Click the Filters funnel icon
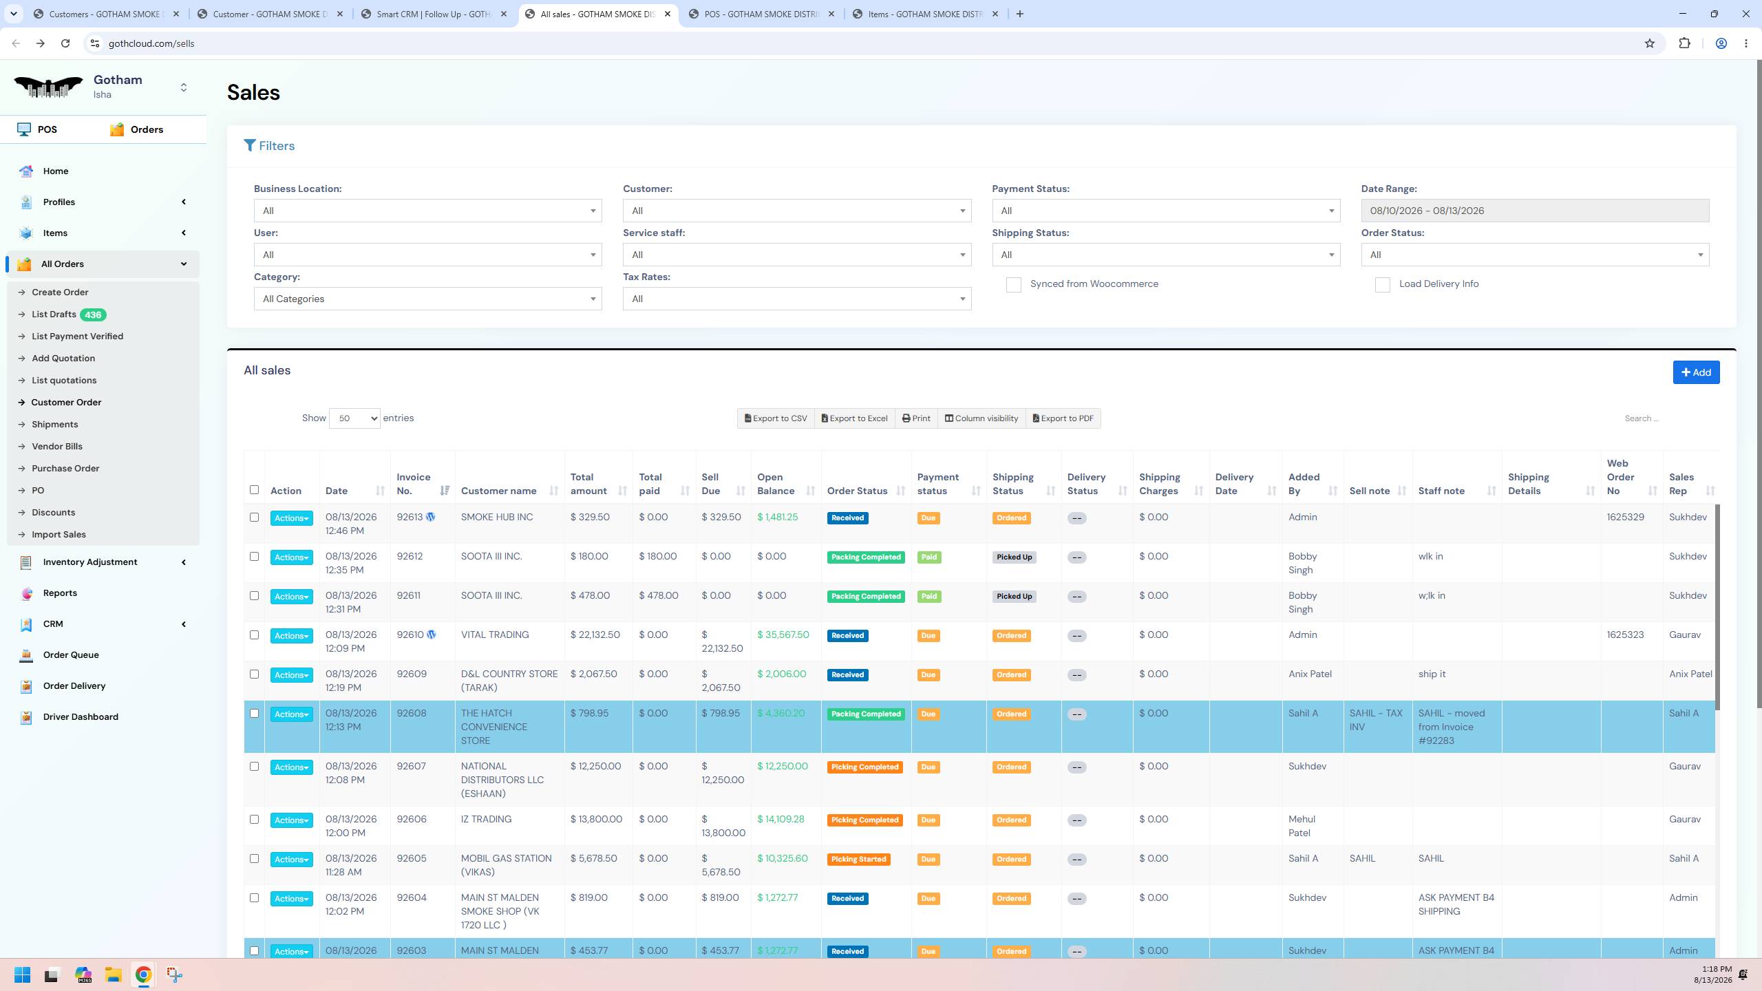 click(250, 145)
